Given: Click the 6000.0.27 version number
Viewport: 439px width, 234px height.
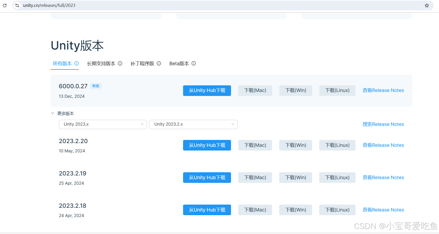Looking at the screenshot, I should click(x=73, y=86).
